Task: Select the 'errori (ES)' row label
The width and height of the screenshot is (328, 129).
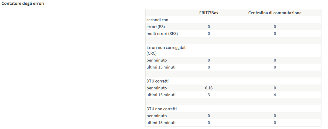Action: [156, 27]
